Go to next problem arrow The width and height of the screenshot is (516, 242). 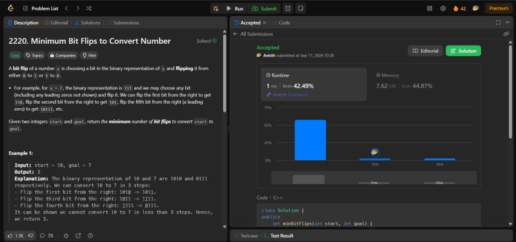[x=77, y=8]
